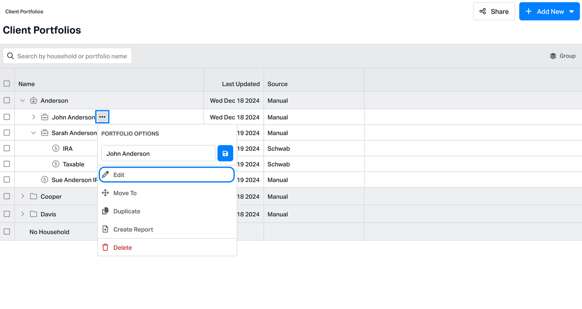Collapse the Anderson household chevron
582x309 pixels.
(23, 100)
